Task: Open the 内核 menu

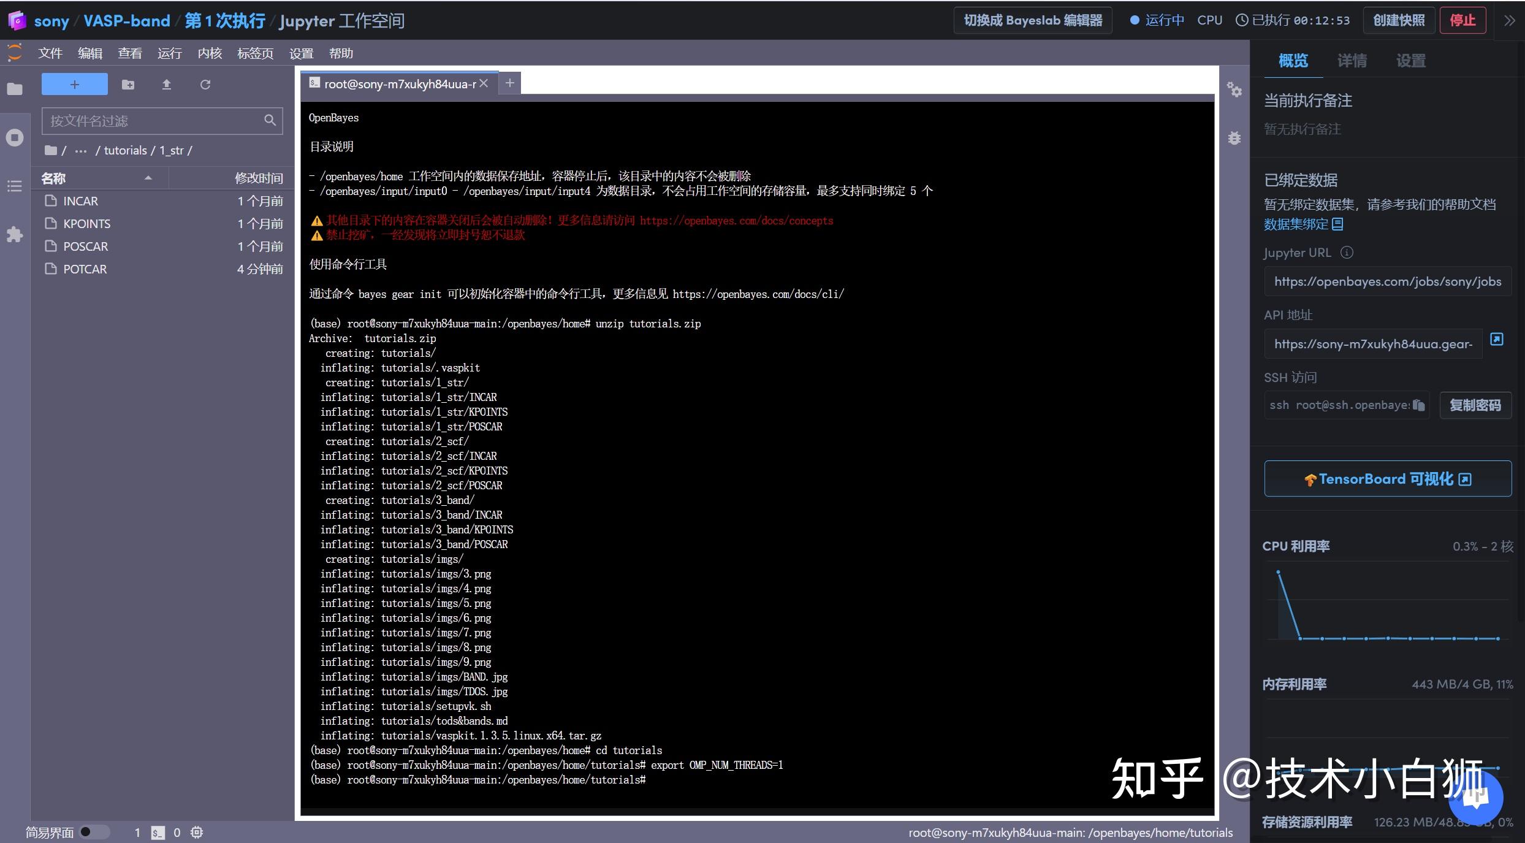Action: 210,53
